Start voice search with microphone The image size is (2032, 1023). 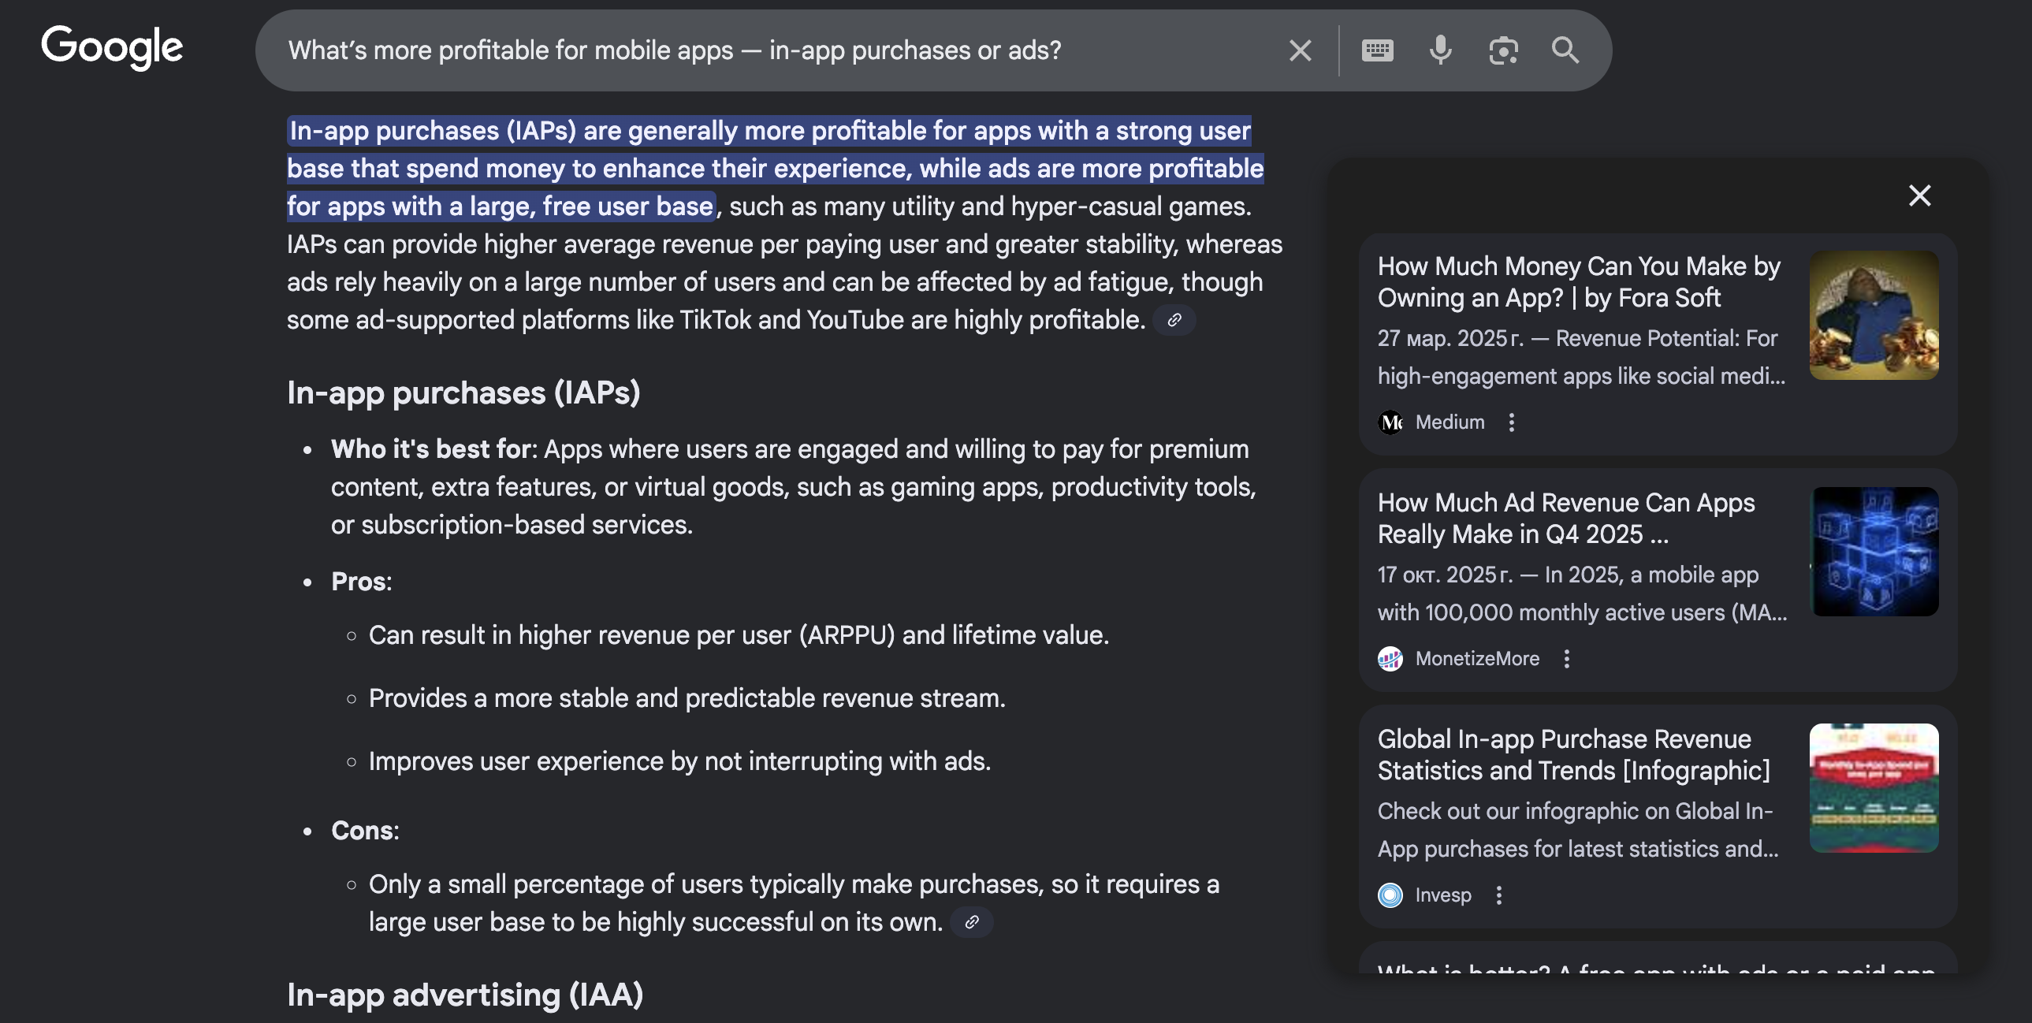1439,50
